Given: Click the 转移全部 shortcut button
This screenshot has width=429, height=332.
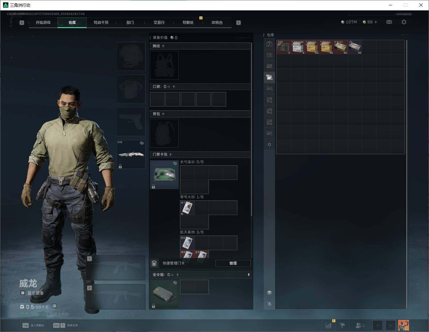Looking at the screenshot, I should pyautogui.click(x=66, y=325).
